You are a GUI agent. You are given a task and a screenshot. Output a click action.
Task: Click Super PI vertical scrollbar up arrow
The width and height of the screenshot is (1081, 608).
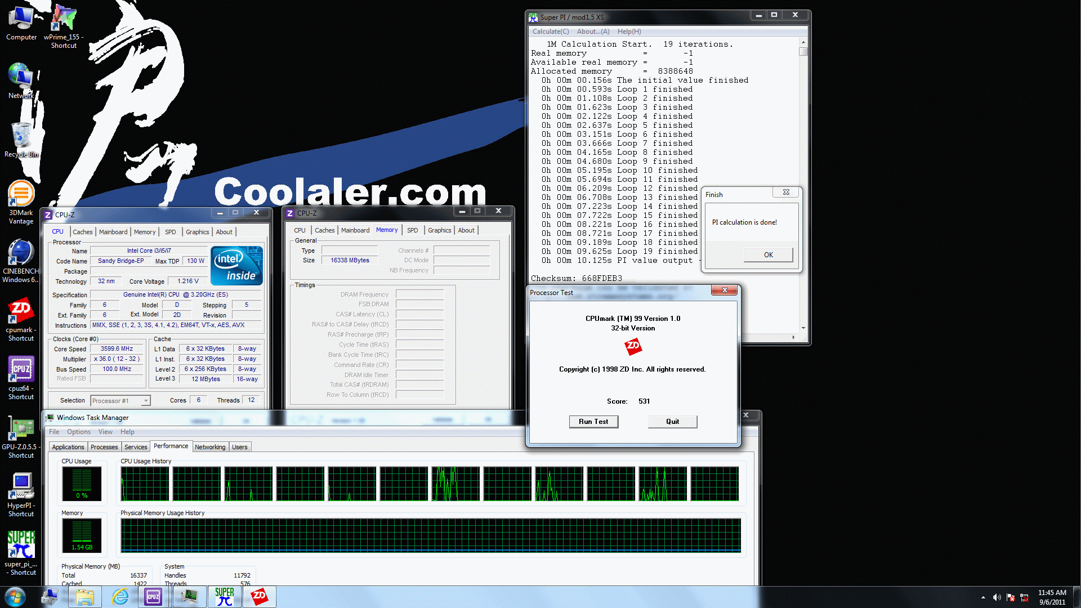803,43
